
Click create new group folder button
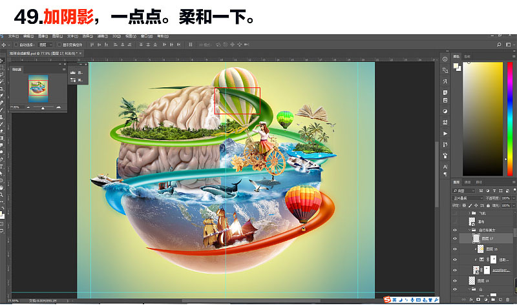[x=493, y=300]
